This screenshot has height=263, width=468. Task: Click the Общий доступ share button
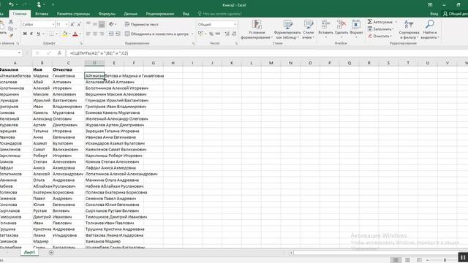pyautogui.click(x=455, y=14)
